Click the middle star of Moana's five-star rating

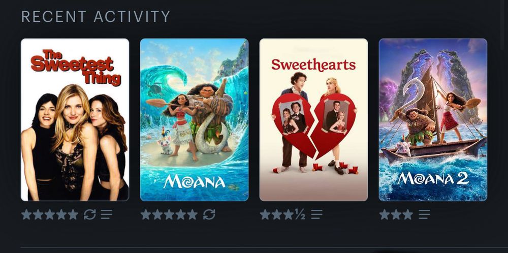click(169, 214)
